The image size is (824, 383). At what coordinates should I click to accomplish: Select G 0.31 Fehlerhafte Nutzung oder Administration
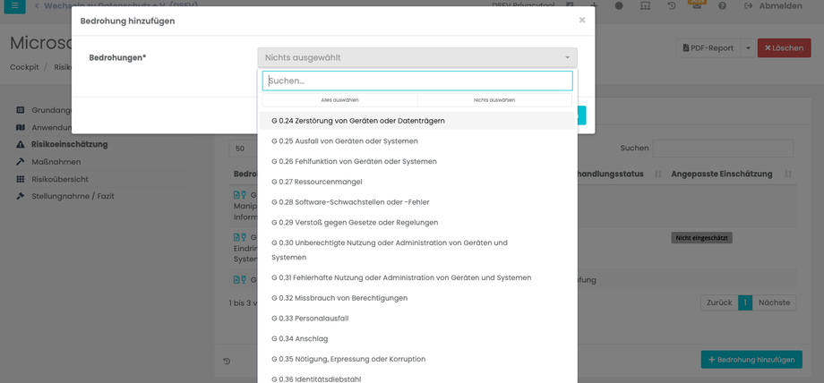pyautogui.click(x=417, y=277)
